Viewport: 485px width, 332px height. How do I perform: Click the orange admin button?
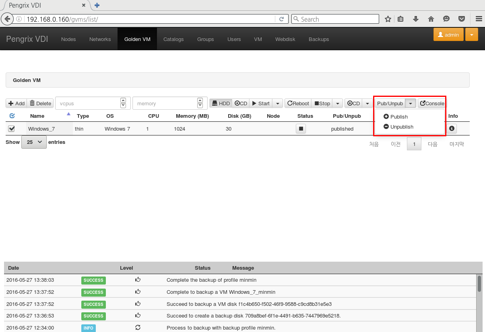pyautogui.click(x=448, y=35)
